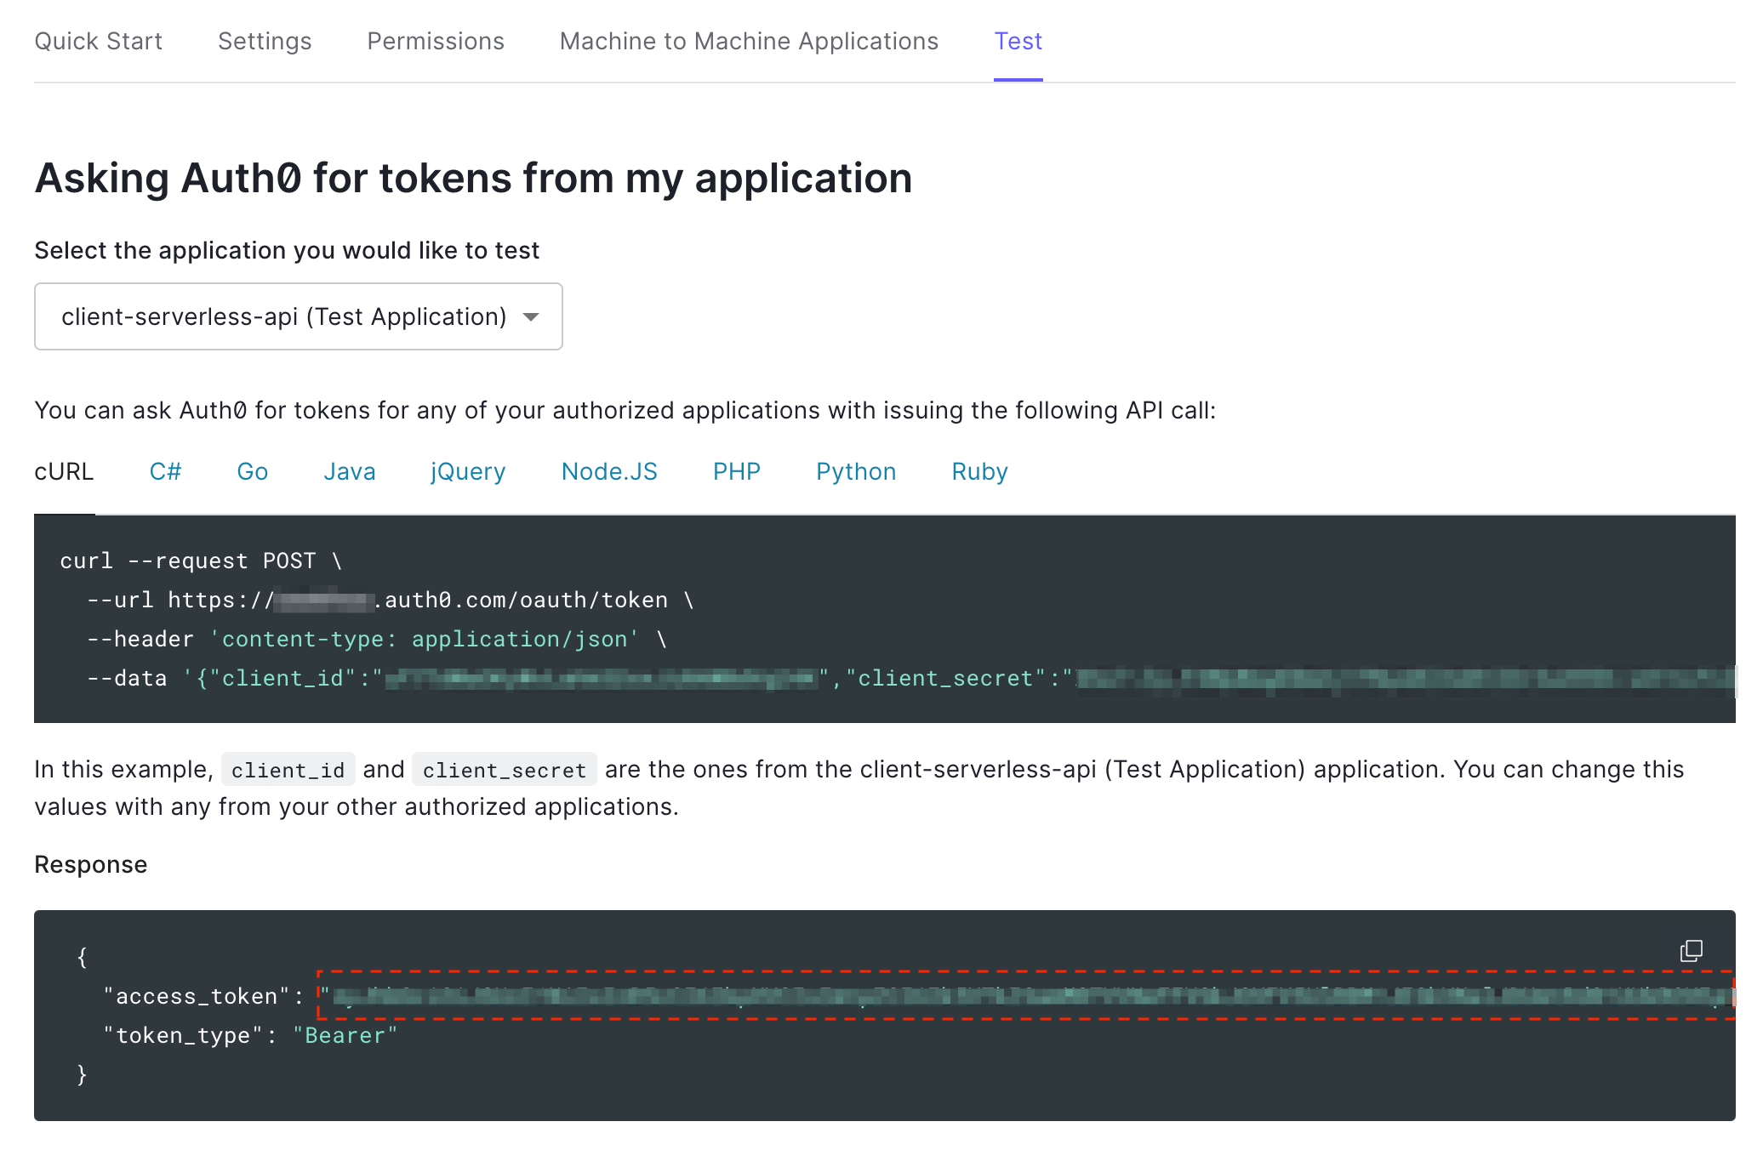Copy the response with the copy icon
Viewport: 1763px width, 1150px height.
coord(1691,950)
